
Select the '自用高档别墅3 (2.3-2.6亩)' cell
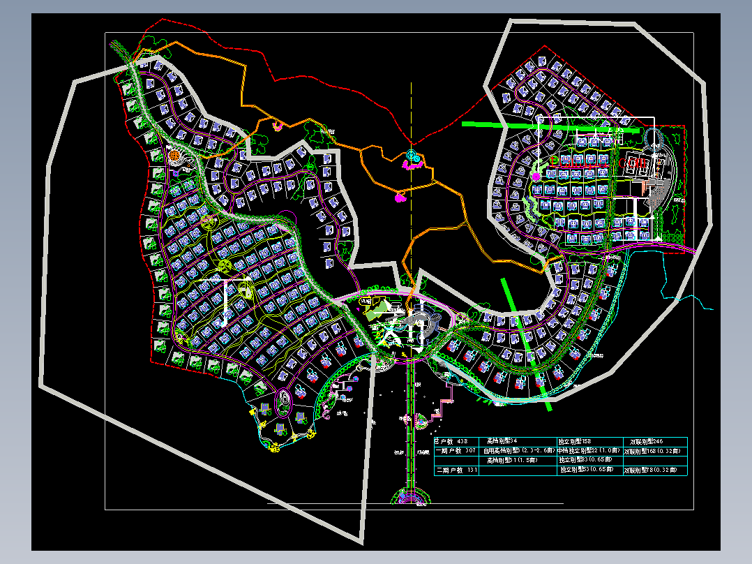pos(518,451)
